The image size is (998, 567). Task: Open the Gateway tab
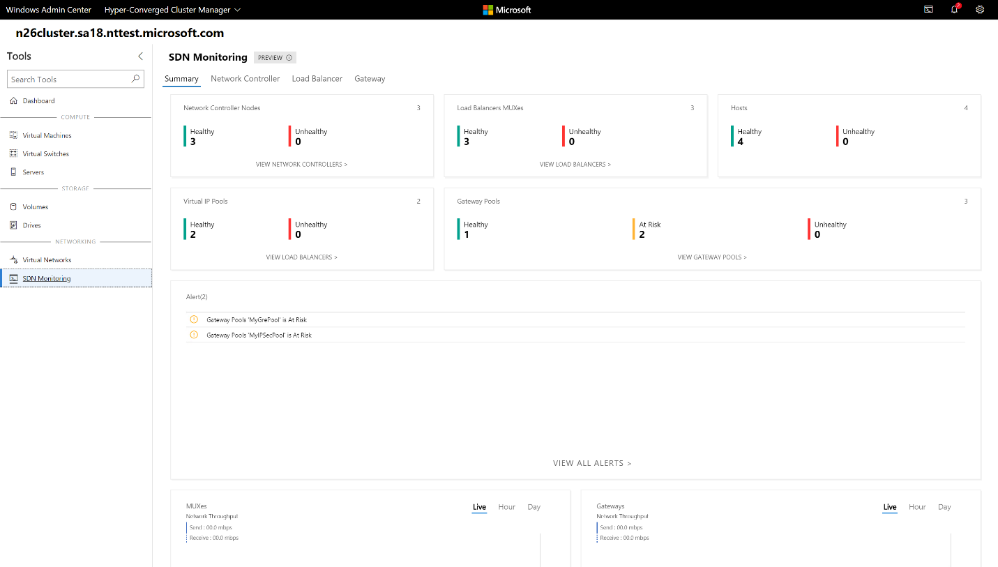click(x=370, y=79)
